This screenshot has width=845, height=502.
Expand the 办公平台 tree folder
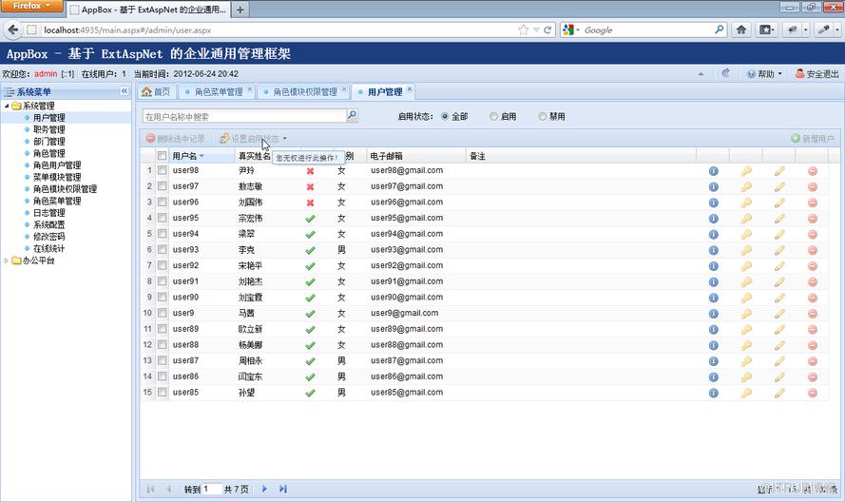[7, 261]
